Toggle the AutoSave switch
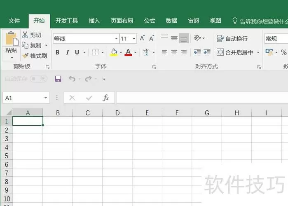The height and width of the screenshot is (206, 288). pyautogui.click(x=39, y=79)
